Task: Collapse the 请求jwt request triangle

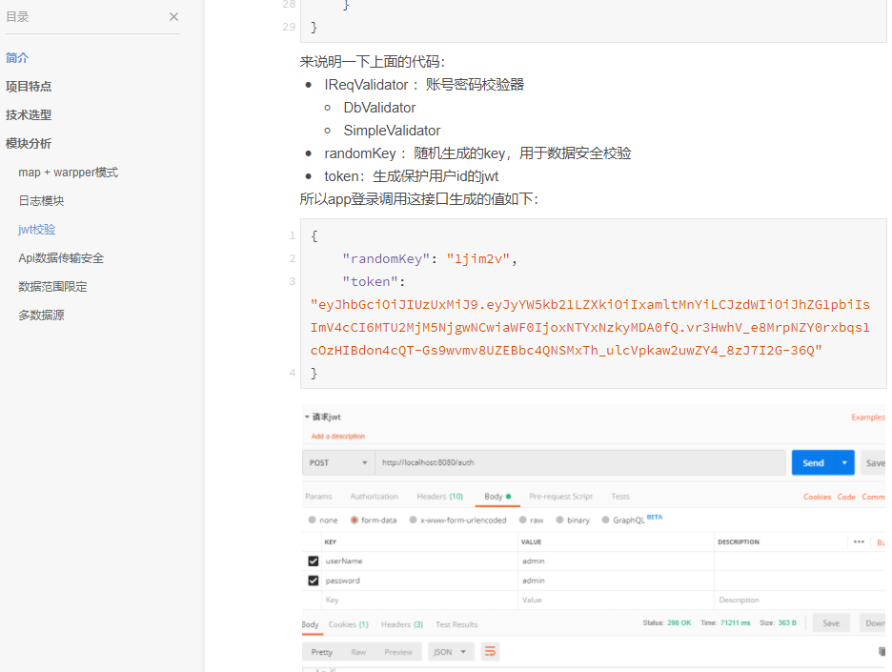Action: 307,417
